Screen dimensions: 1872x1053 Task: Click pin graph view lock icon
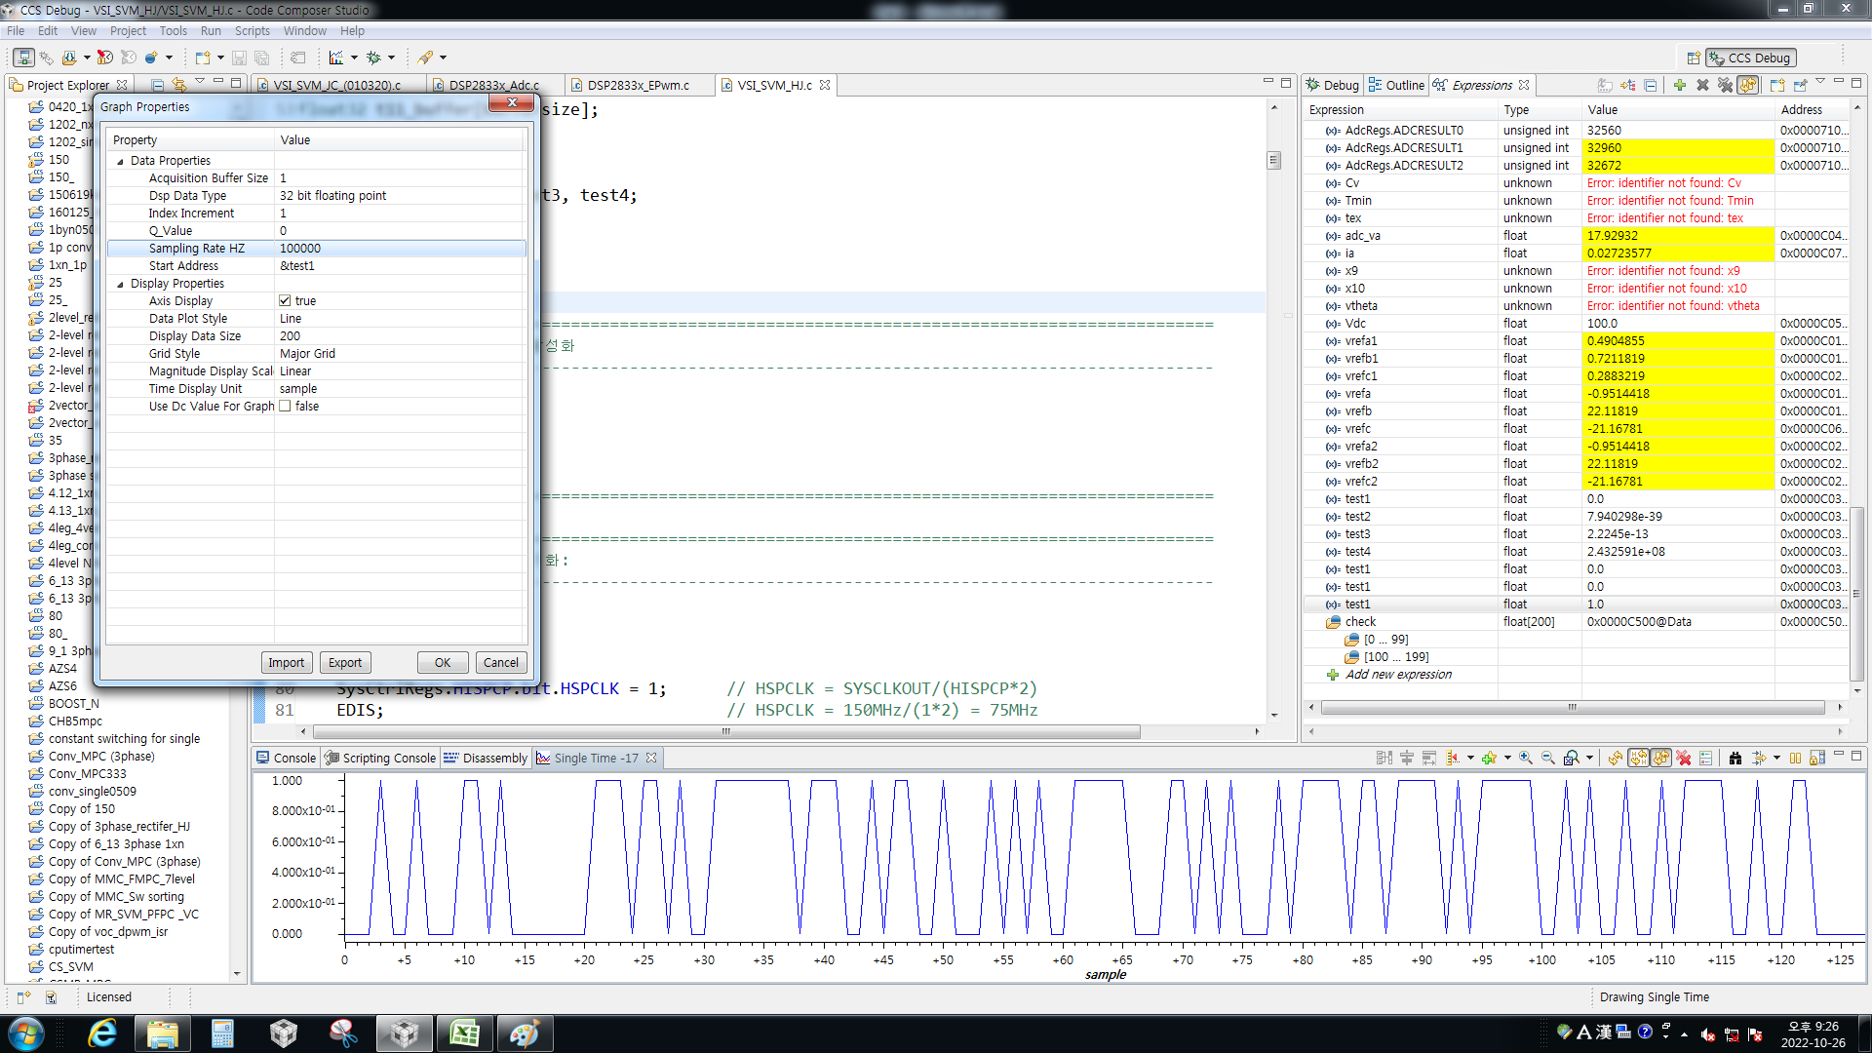[x=1816, y=758]
